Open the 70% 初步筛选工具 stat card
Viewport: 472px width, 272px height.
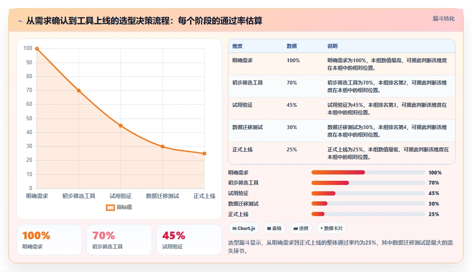[119, 240]
